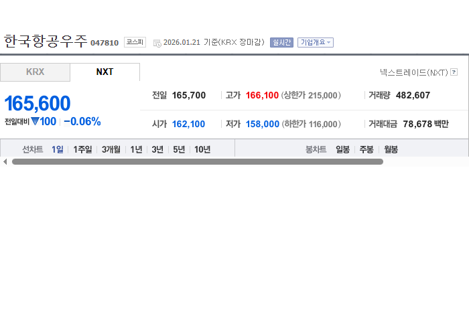Click the 넥스트레이드(NXT) label
The height and width of the screenshot is (328, 469).
[413, 72]
